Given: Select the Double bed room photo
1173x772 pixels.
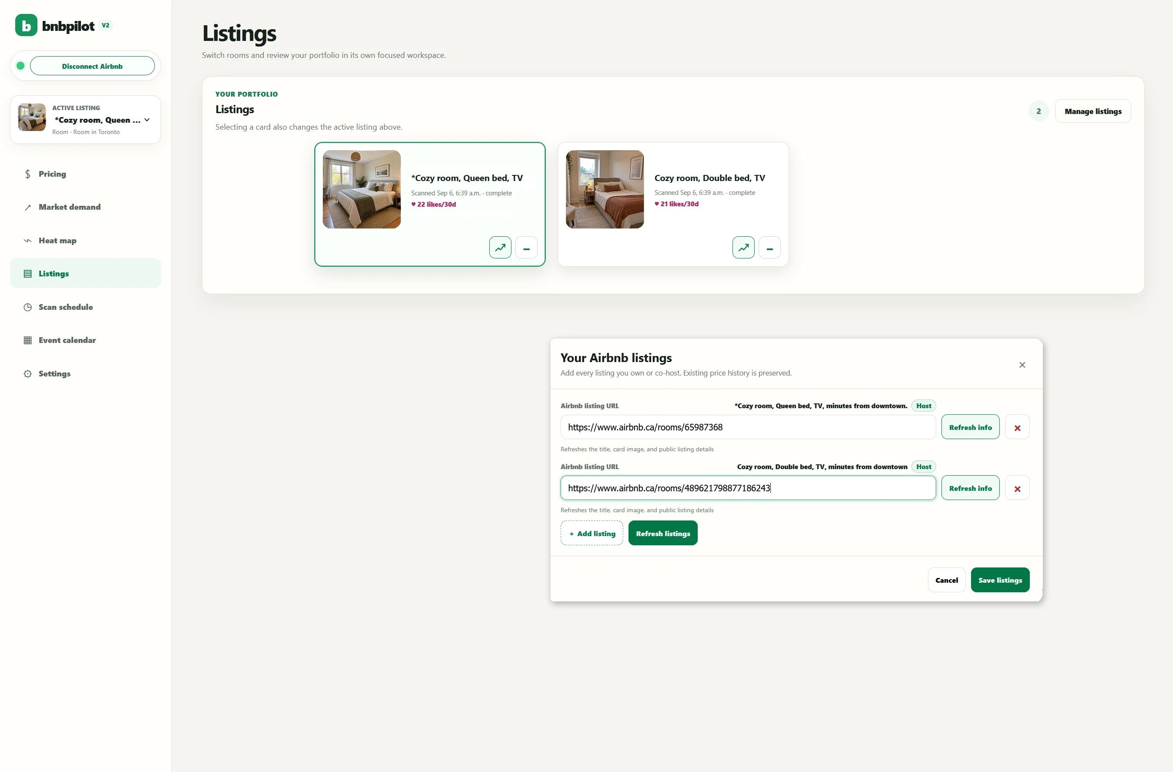Looking at the screenshot, I should [x=605, y=189].
